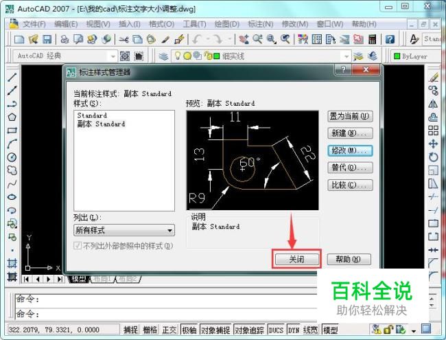
Task: Select the Spline tool
Action: click(12, 183)
